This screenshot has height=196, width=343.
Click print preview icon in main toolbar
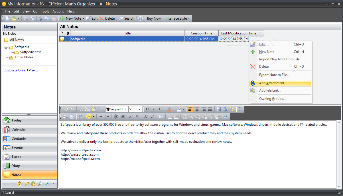coord(32,18)
